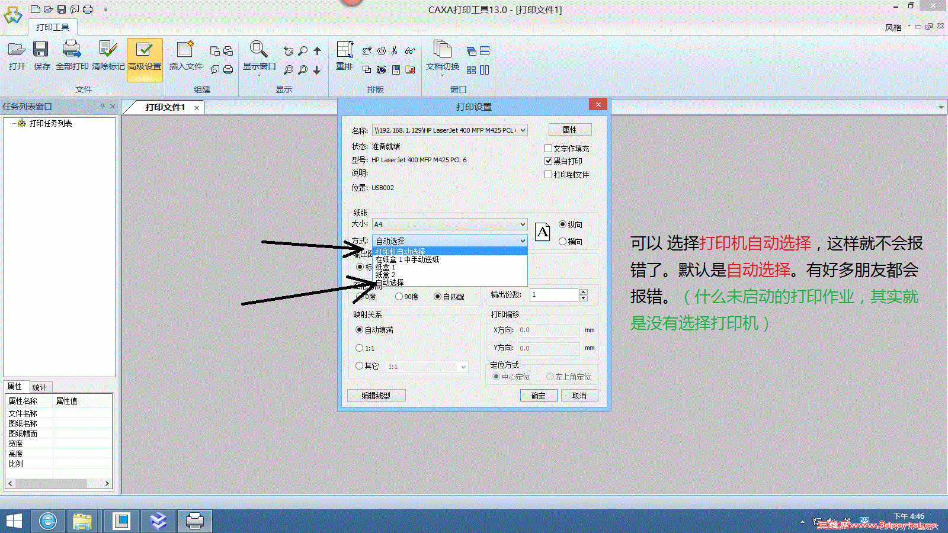Select the 横向 landscape radio button
Image resolution: width=948 pixels, height=533 pixels.
coord(562,241)
